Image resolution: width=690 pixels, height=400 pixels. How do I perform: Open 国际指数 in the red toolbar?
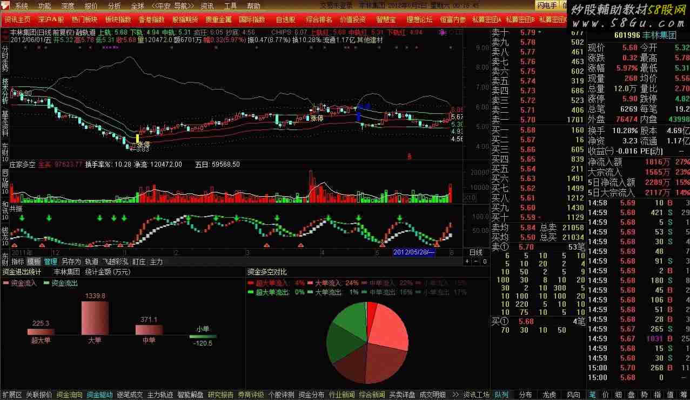click(x=252, y=19)
